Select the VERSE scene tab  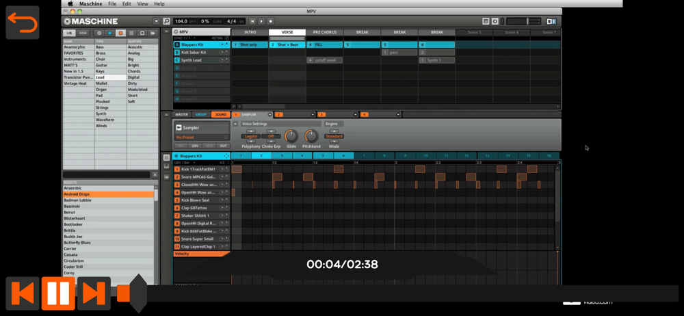click(x=287, y=32)
